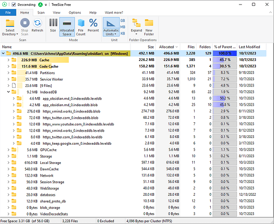Switch to the Home tab
Image resolution: width=274 pixels, height=224 pixels.
(x=25, y=13)
